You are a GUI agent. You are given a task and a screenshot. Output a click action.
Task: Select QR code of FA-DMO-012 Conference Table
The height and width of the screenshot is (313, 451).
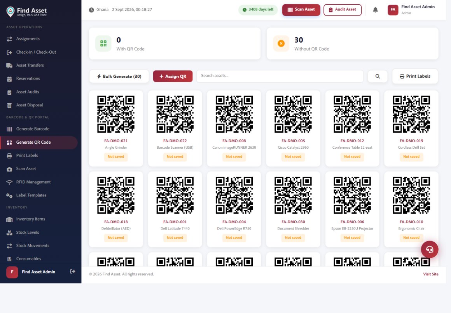352,115
